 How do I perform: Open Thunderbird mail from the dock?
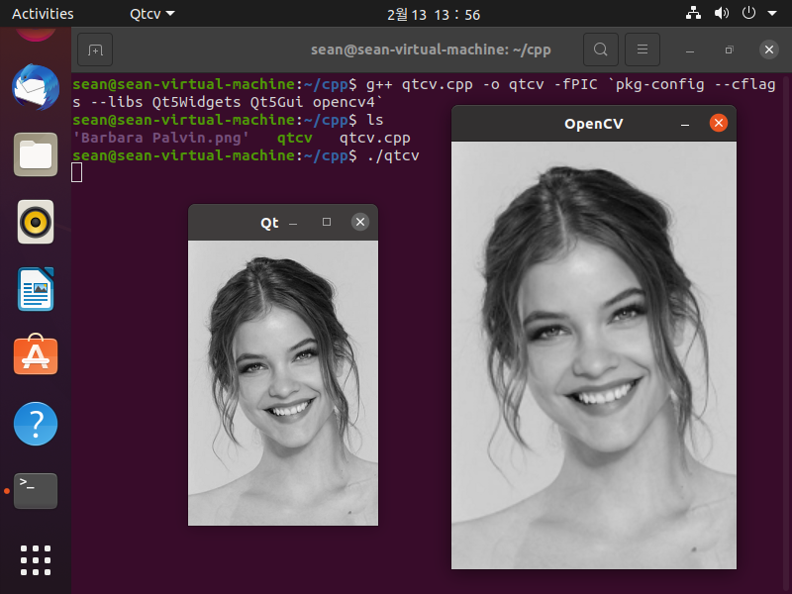click(x=36, y=87)
